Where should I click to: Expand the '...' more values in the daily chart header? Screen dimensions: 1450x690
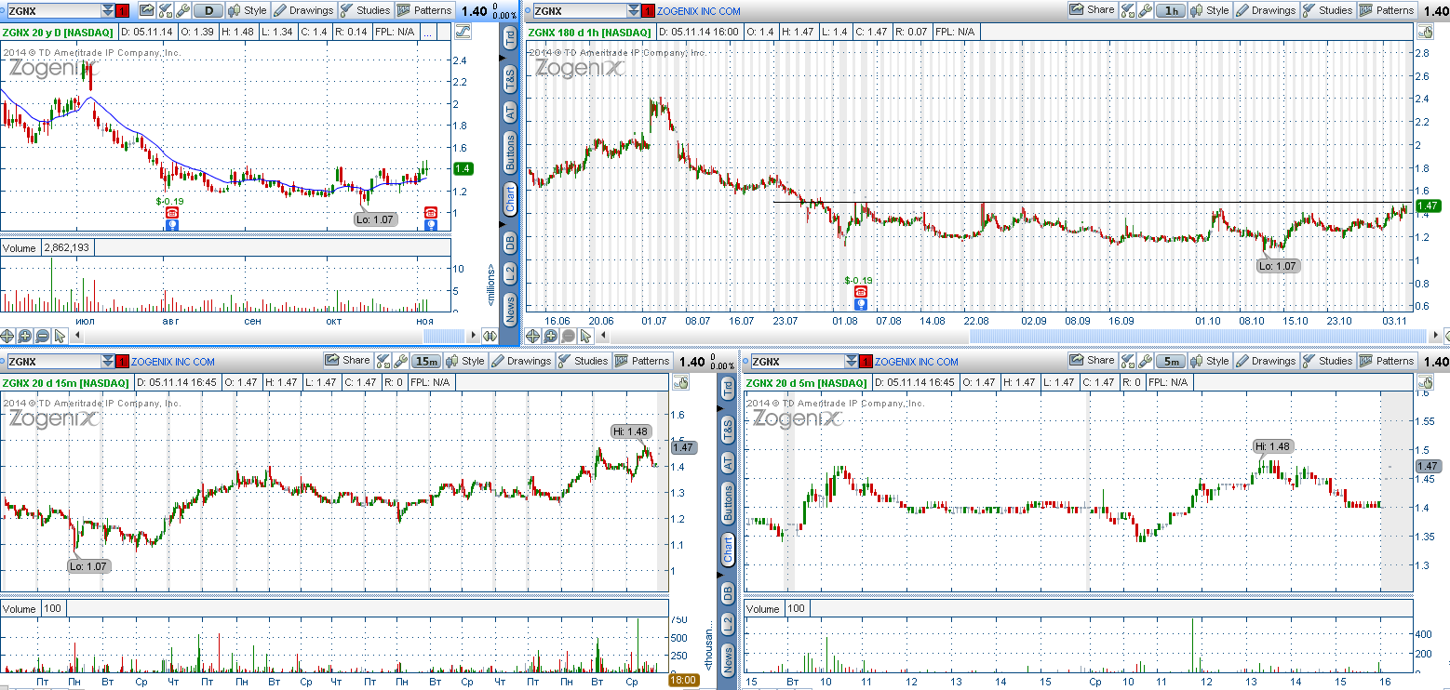pyautogui.click(x=427, y=32)
